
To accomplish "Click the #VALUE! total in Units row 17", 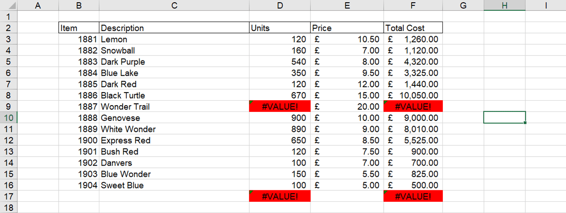I will [x=280, y=196].
